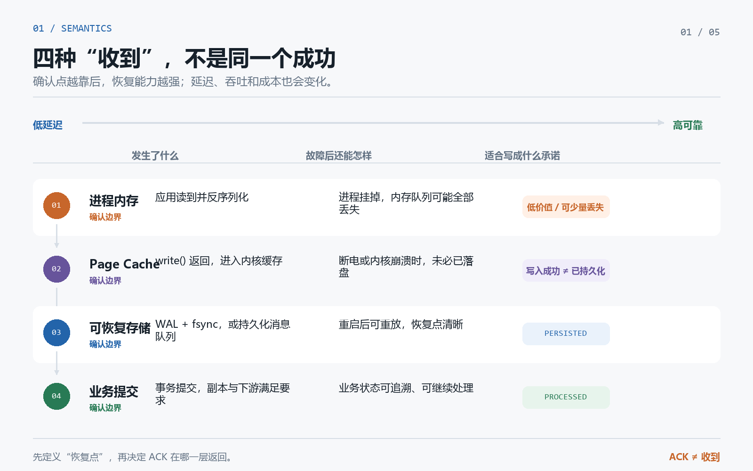
Task: Click the purple 02 step circle
Action: 56,269
